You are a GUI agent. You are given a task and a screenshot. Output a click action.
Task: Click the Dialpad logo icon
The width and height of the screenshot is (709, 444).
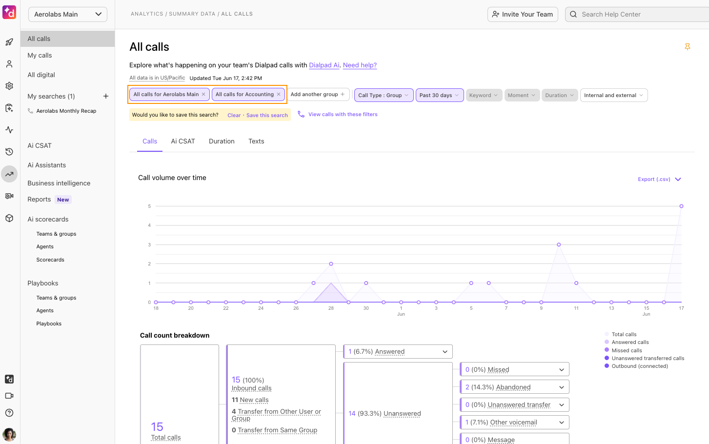[x=9, y=13]
